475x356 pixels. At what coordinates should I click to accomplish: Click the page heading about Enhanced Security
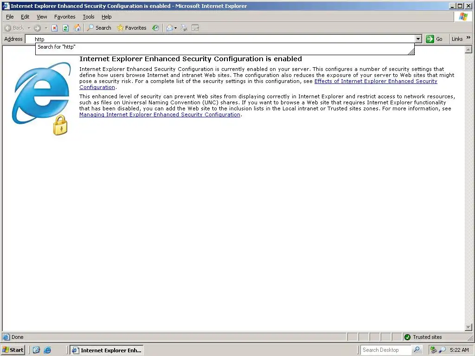pos(191,59)
